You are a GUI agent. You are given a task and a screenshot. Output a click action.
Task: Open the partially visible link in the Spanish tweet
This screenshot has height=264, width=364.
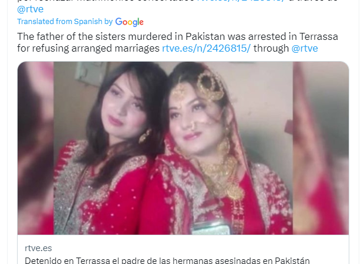click(241, 1)
